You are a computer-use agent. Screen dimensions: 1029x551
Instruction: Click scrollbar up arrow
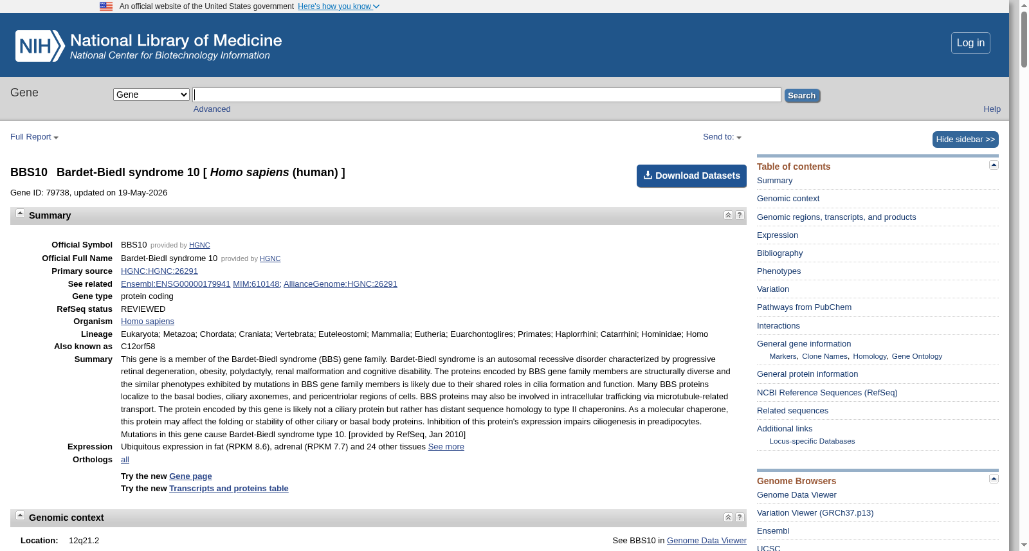(x=1024, y=5)
